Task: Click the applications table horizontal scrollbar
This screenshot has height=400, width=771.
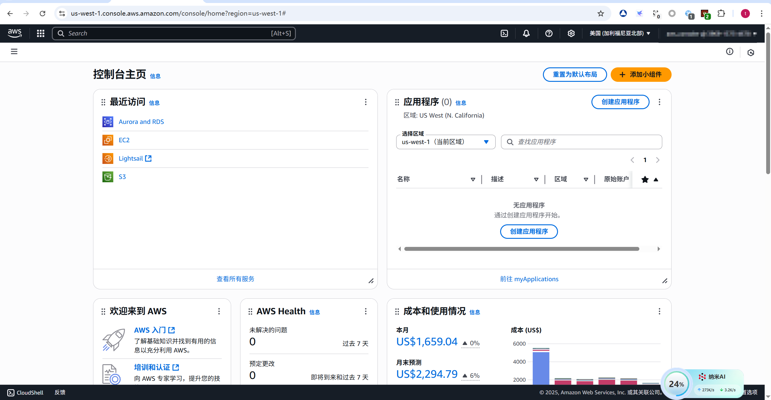Action: coord(522,249)
